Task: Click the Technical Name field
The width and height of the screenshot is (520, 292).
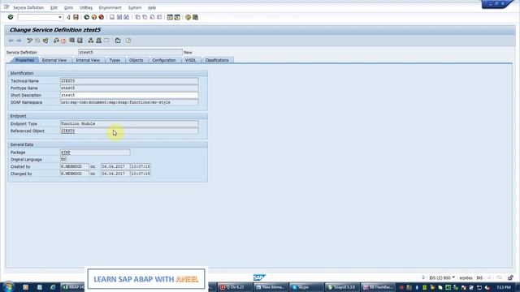Action: pyautogui.click(x=129, y=81)
